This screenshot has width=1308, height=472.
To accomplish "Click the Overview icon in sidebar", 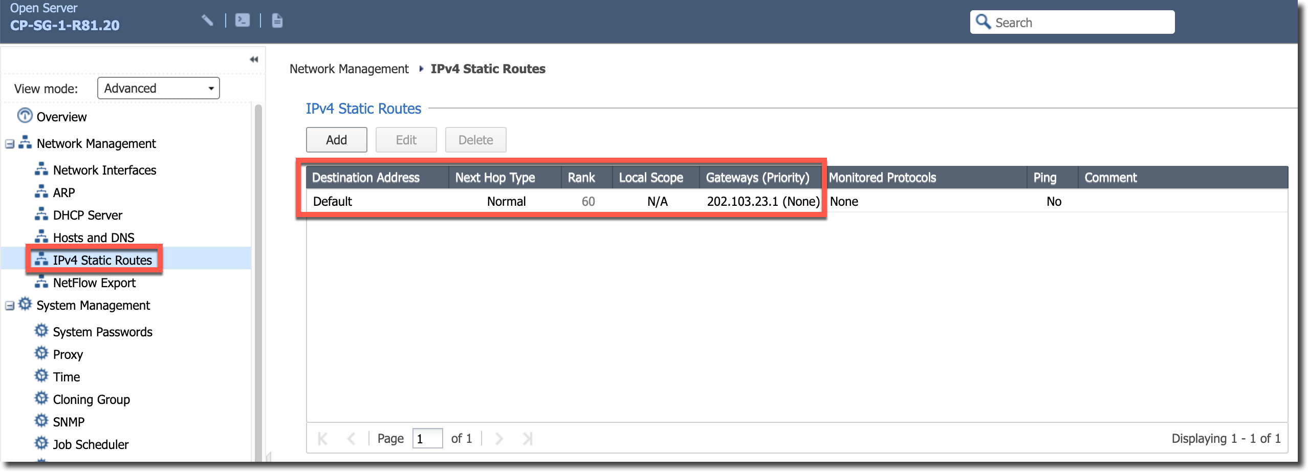I will pyautogui.click(x=25, y=116).
